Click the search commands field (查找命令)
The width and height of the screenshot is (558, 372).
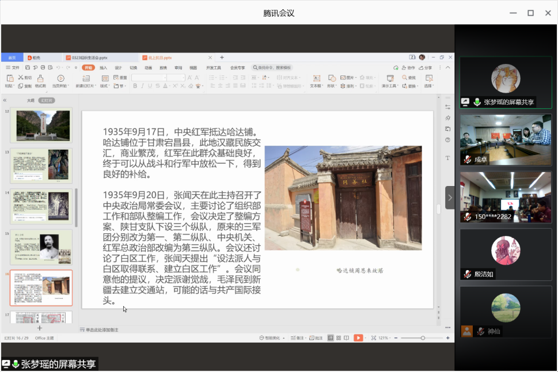tap(272, 67)
